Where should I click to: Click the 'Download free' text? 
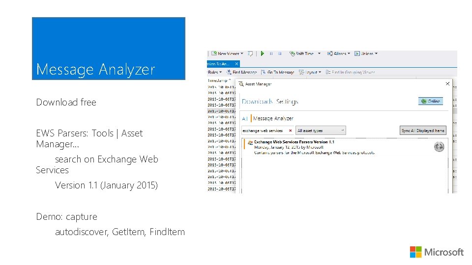[x=66, y=102]
